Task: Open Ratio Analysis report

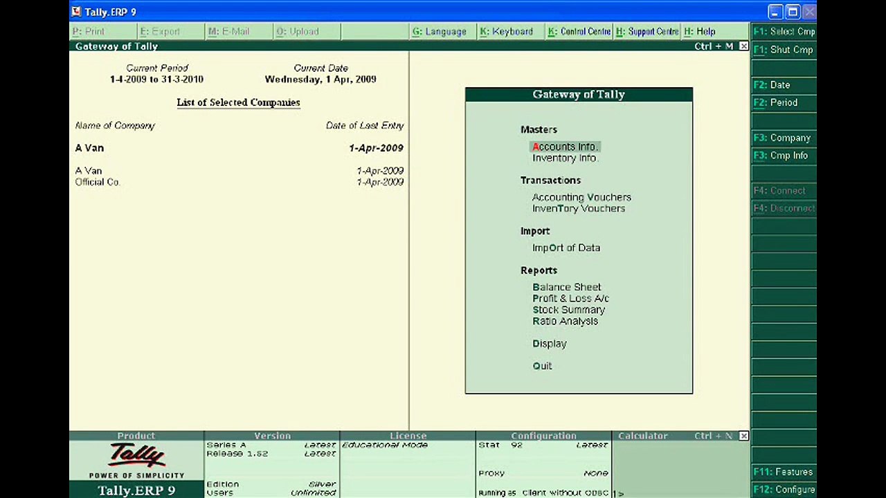Action: (565, 321)
